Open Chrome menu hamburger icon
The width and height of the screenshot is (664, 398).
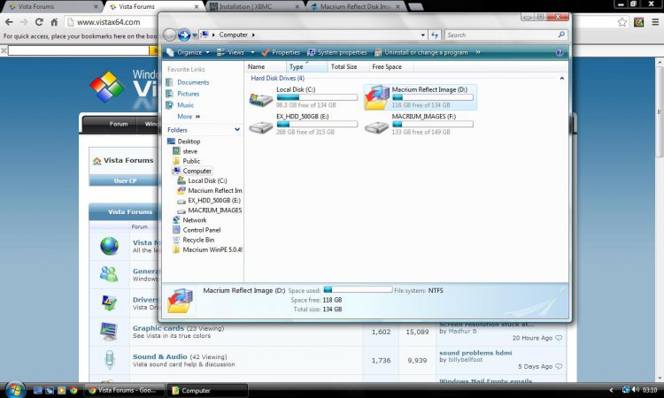point(654,22)
